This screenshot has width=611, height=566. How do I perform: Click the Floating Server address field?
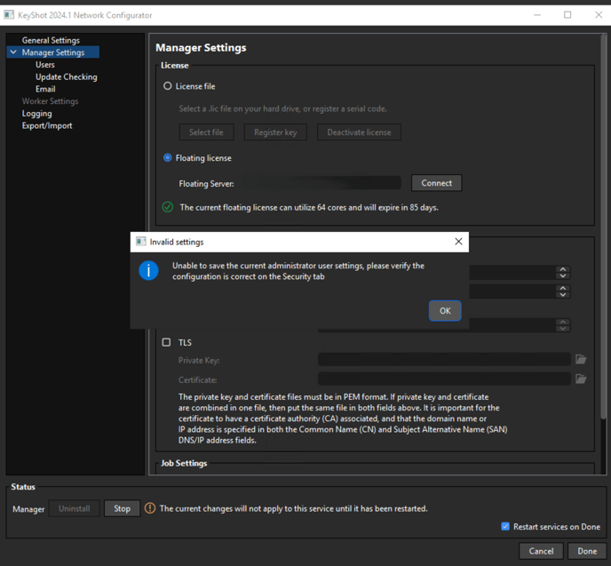tap(321, 183)
